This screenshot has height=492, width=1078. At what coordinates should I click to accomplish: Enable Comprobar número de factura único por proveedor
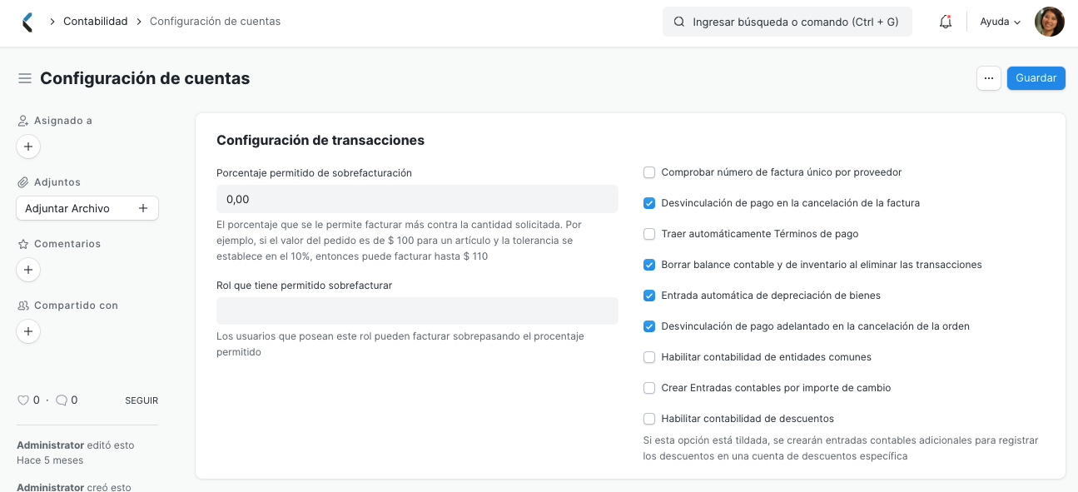(649, 172)
